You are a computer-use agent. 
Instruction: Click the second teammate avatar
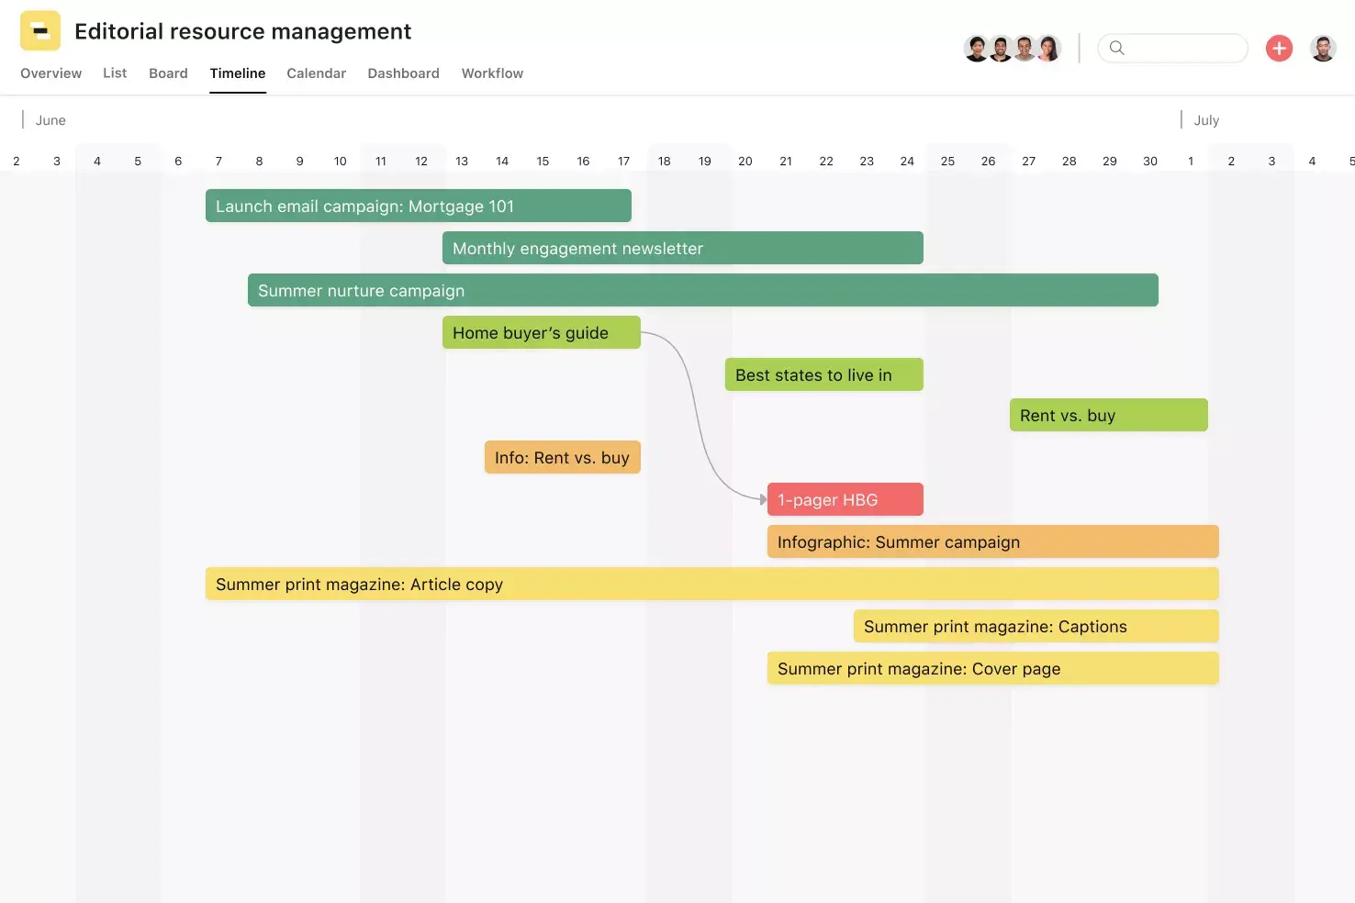1001,48
